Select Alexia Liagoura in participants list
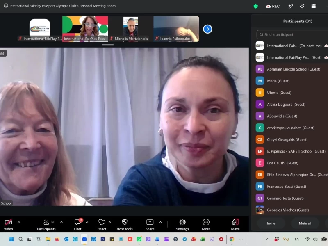The height and width of the screenshot is (246, 328). coord(291,105)
